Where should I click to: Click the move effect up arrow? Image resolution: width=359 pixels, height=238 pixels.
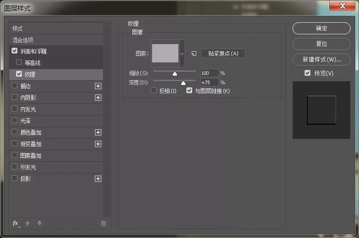click(28, 223)
